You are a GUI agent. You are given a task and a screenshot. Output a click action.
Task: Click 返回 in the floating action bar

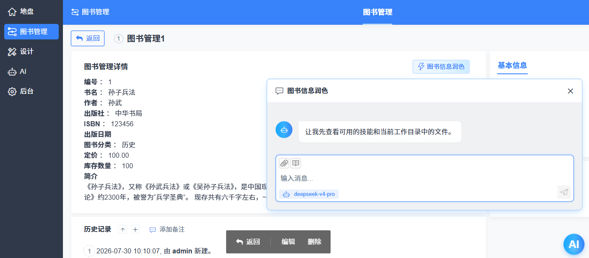248,242
